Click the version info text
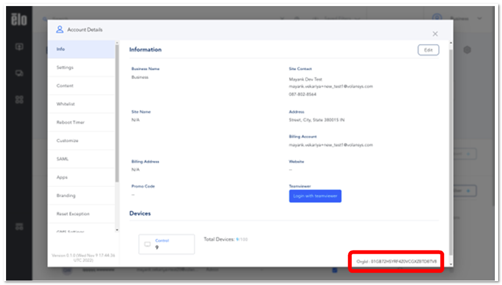This screenshot has width=502, height=285. pos(83,258)
